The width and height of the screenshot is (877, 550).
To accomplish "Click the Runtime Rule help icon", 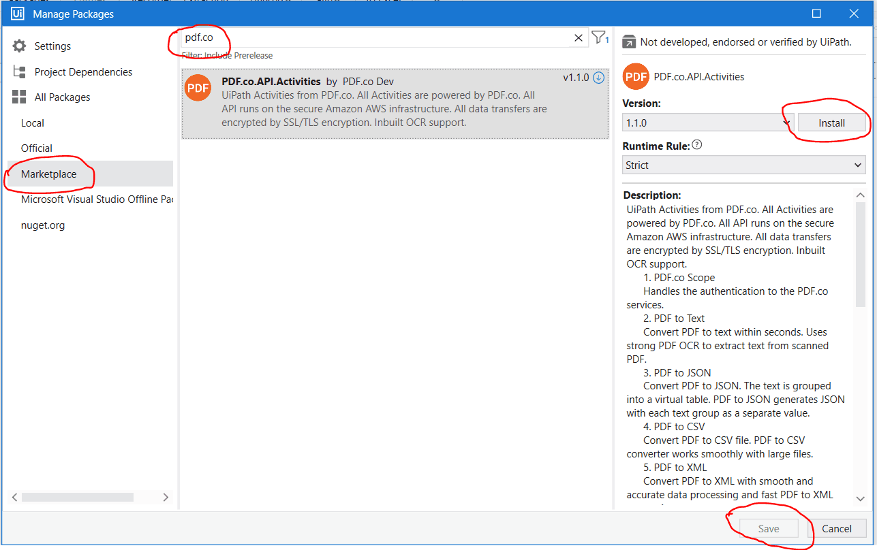I will (x=697, y=145).
